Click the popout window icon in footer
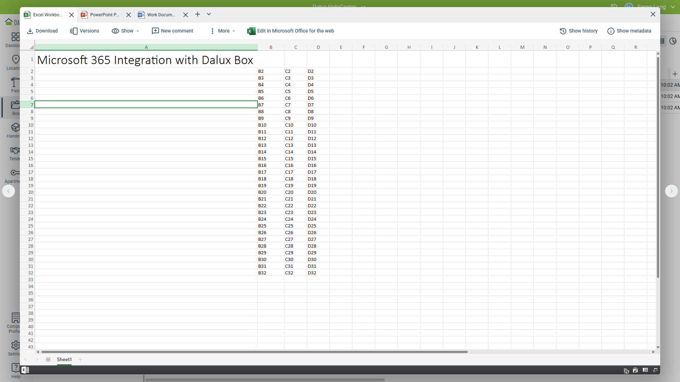Viewport: 680px width, 382px height. [655, 370]
